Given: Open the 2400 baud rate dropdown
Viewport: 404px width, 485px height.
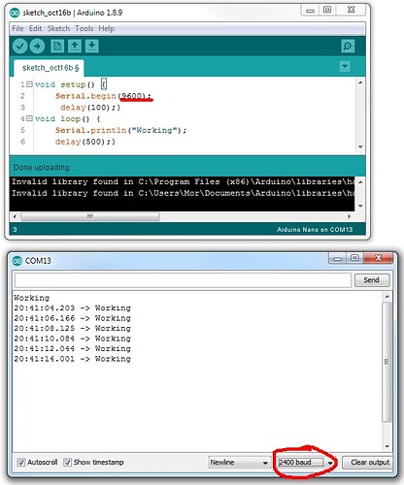Looking at the screenshot, I should tap(306, 463).
